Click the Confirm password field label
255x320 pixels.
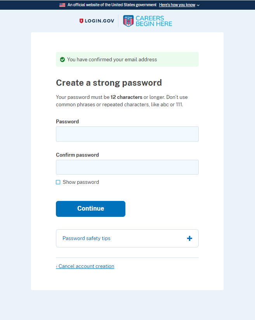coord(77,155)
